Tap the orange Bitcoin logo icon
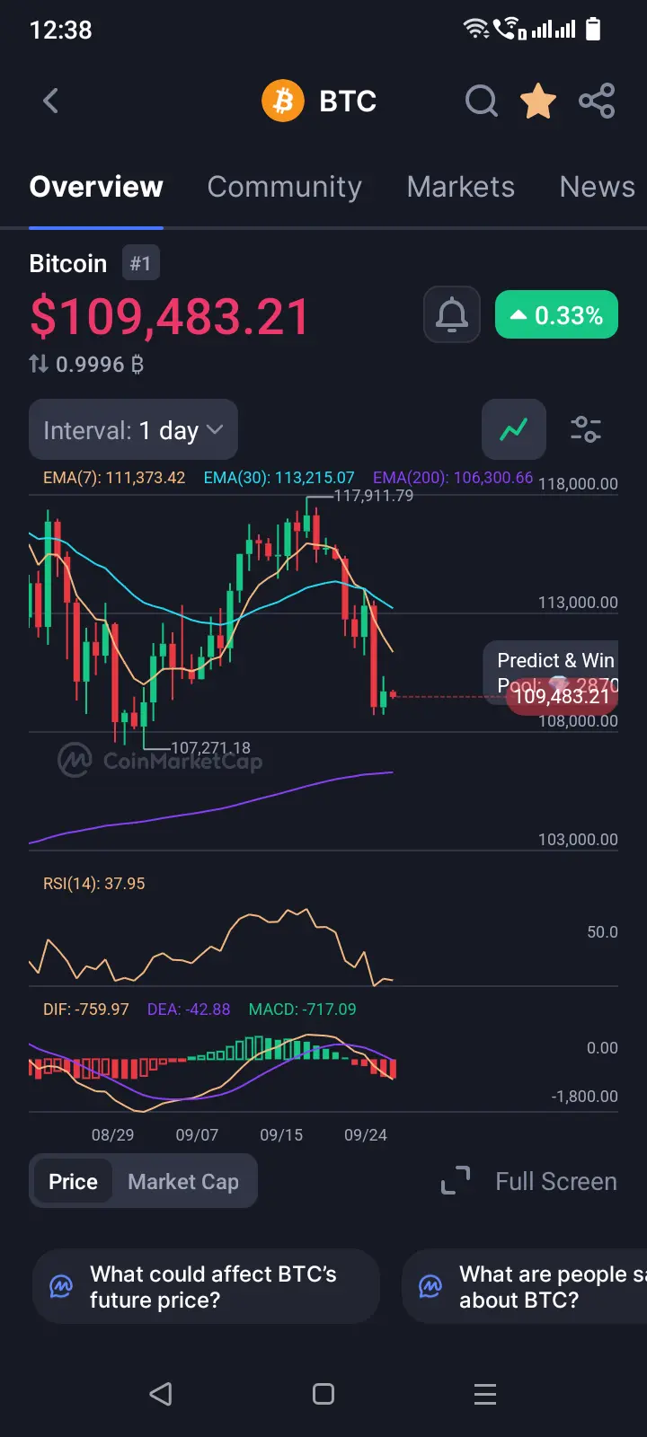The height and width of the screenshot is (1437, 647). (283, 101)
